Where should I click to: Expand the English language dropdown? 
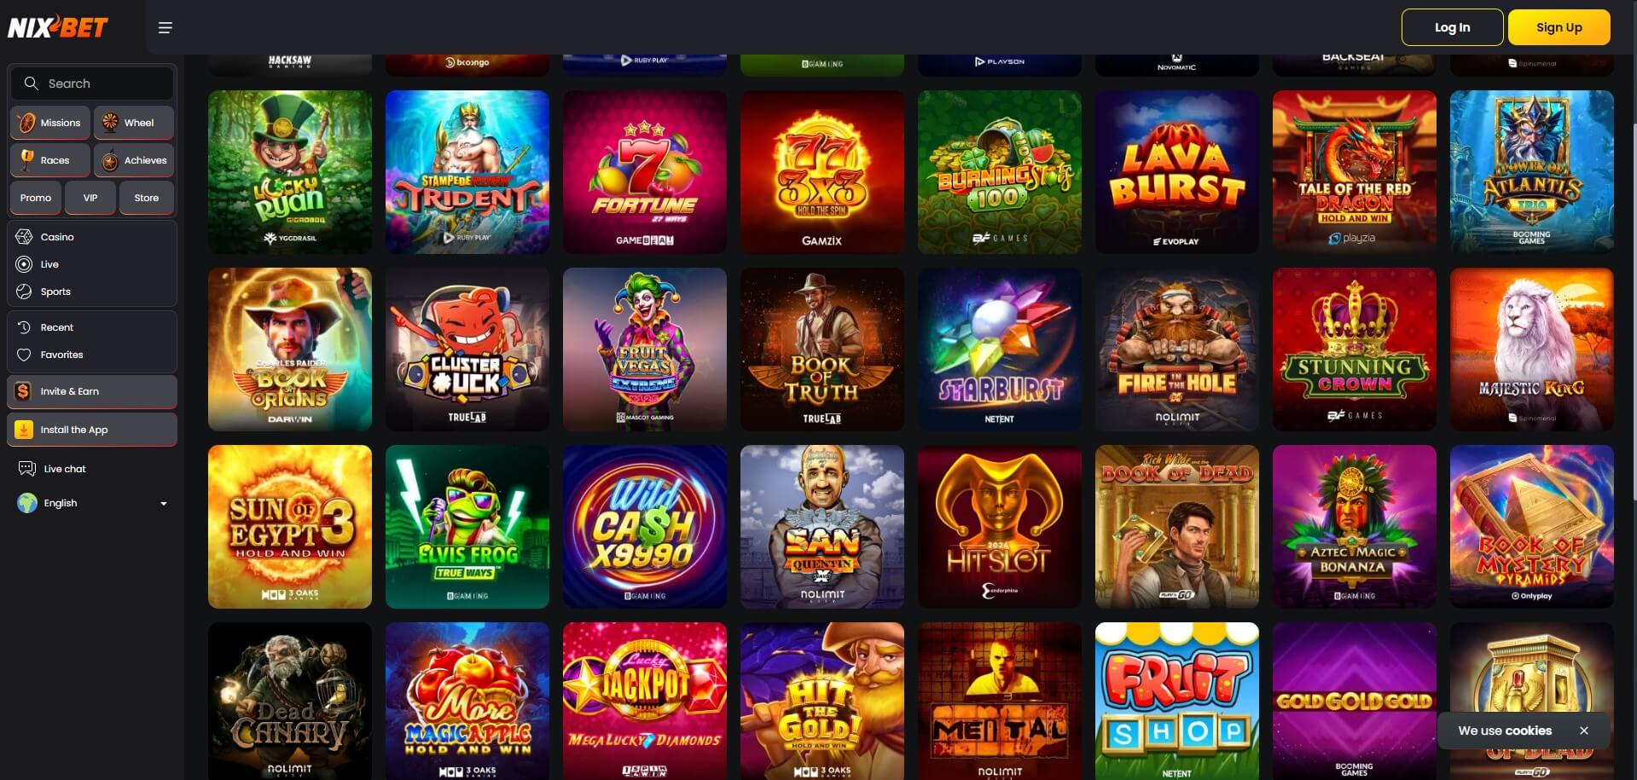point(92,503)
